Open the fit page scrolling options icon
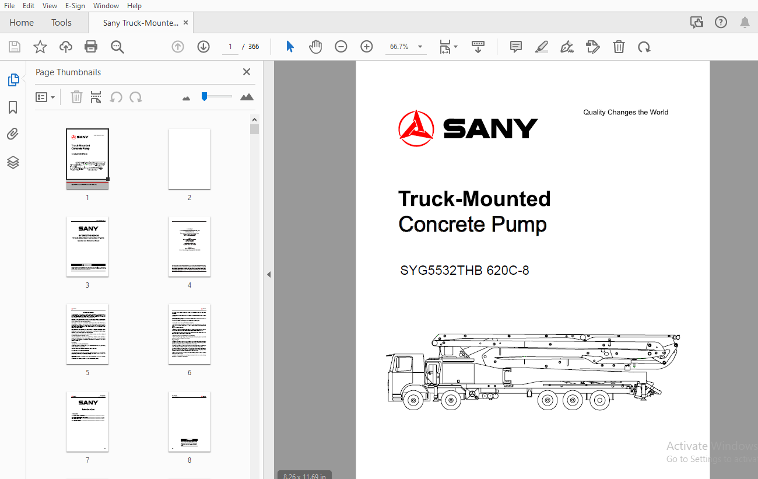758x479 pixels. 448,47
